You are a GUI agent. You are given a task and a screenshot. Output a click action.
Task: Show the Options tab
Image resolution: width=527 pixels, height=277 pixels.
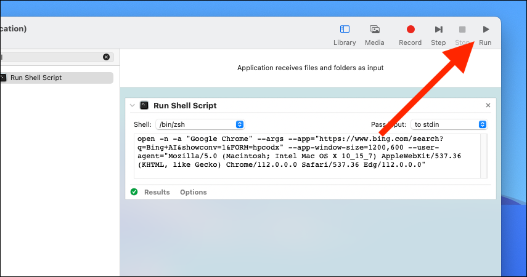pos(194,192)
